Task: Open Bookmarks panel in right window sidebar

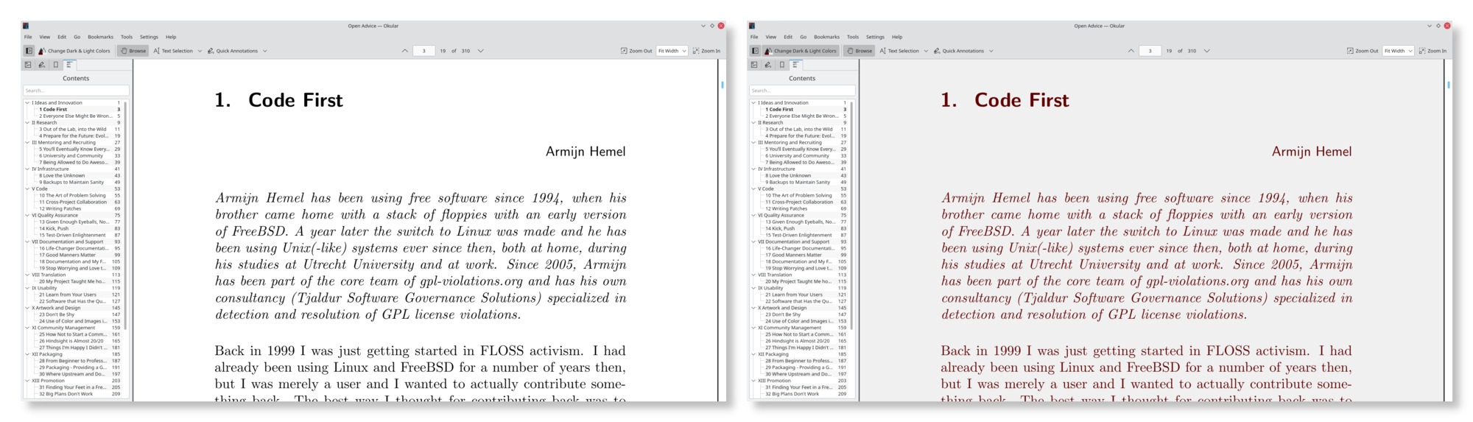Action: pyautogui.click(x=782, y=65)
